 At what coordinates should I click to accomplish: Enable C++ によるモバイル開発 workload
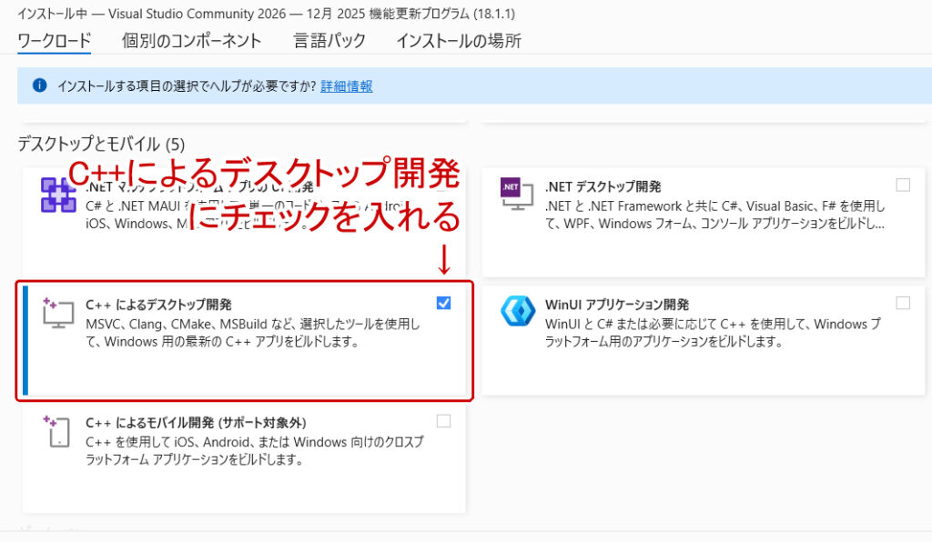(443, 420)
